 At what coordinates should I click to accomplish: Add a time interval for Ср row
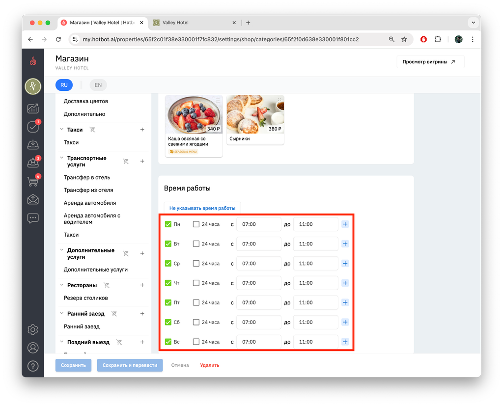tap(345, 263)
